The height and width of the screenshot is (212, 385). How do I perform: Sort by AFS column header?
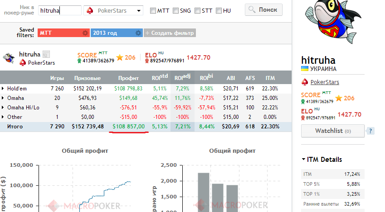(250, 78)
